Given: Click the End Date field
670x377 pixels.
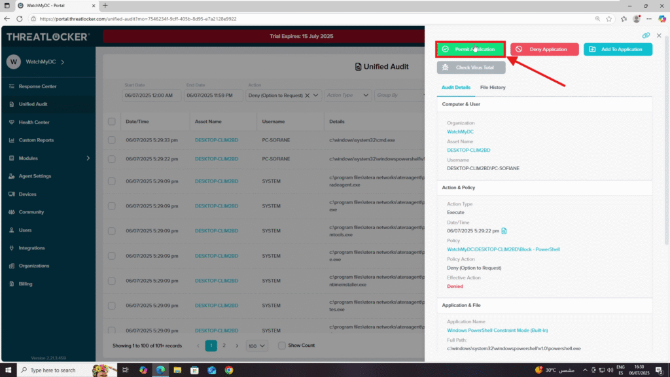Looking at the screenshot, I should coord(213,96).
